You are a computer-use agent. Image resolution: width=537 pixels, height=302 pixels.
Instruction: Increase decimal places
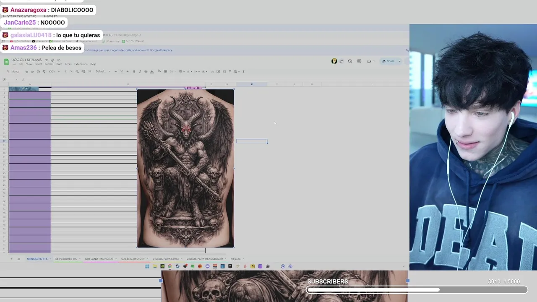(83, 71)
